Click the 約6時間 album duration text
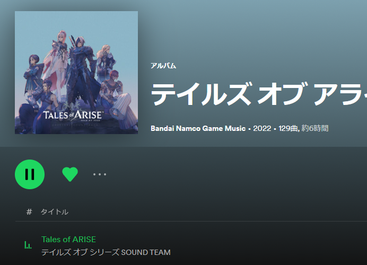The width and height of the screenshot is (367, 265). point(315,128)
